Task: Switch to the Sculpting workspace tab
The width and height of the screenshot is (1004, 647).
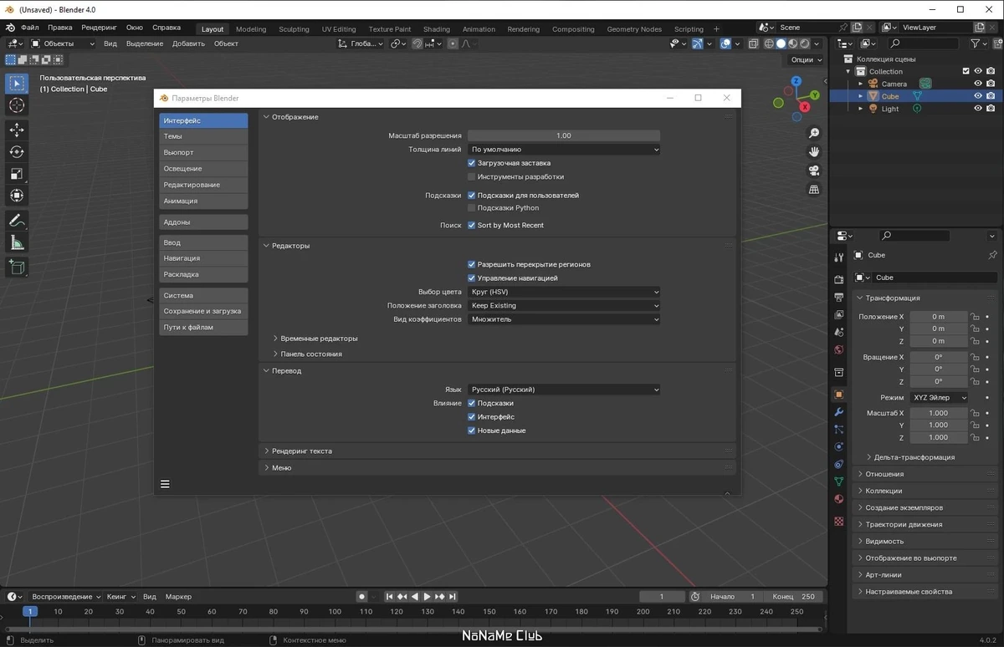Action: [294, 28]
